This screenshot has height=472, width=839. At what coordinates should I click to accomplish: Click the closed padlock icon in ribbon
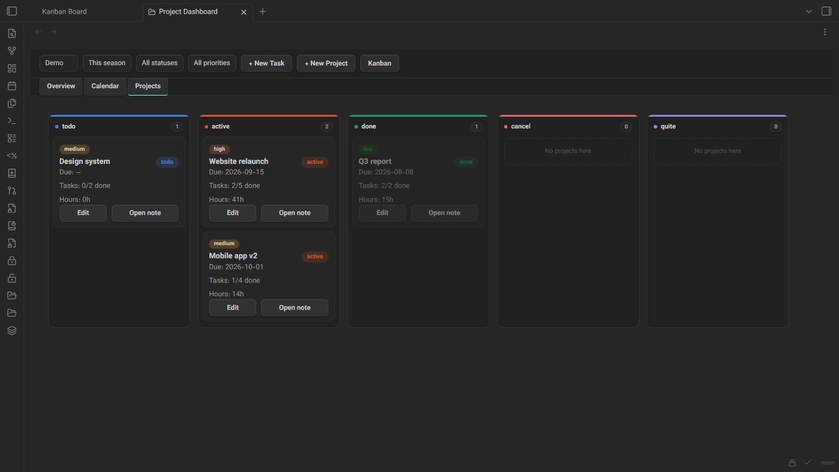12,260
